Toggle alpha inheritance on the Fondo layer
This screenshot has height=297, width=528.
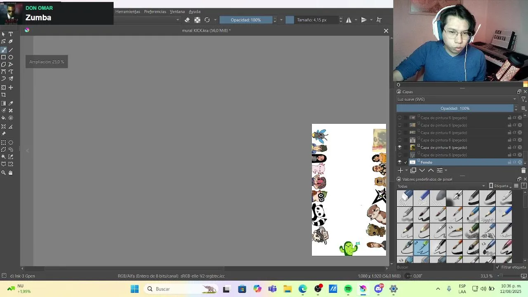[514, 162]
